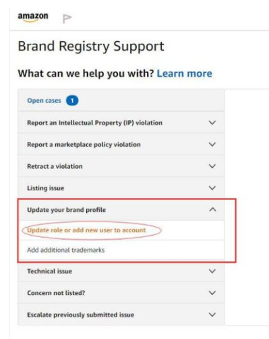Expand the Technical issue chevron
The height and width of the screenshot is (339, 269).
pyautogui.click(x=212, y=271)
